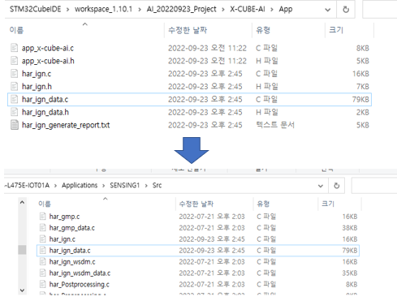The width and height of the screenshot is (397, 301).
Task: Expand the Src folder address history dropdown
Action: [321, 186]
